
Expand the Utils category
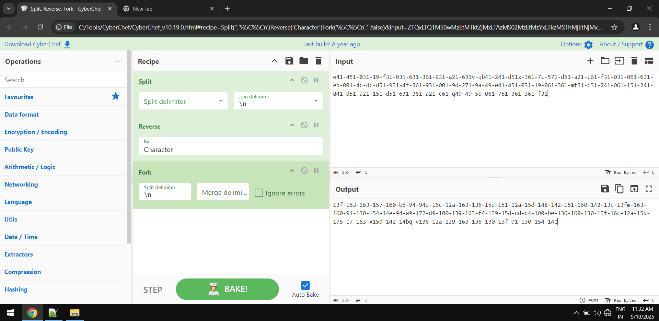(x=63, y=219)
